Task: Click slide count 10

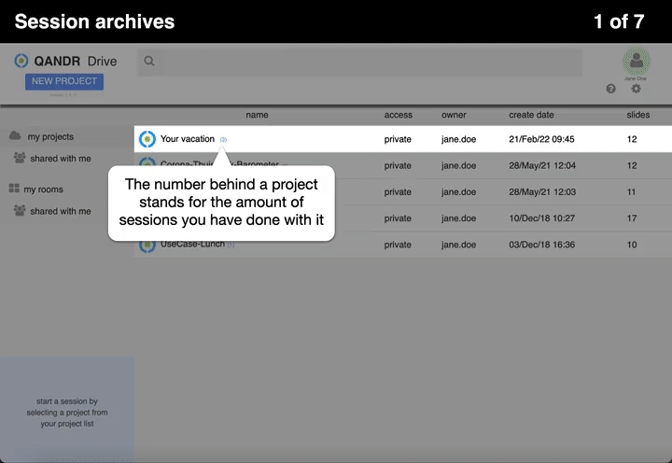Action: coord(632,245)
